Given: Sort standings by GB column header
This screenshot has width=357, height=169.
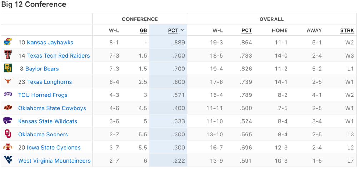Looking at the screenshot, I should 143,30.
